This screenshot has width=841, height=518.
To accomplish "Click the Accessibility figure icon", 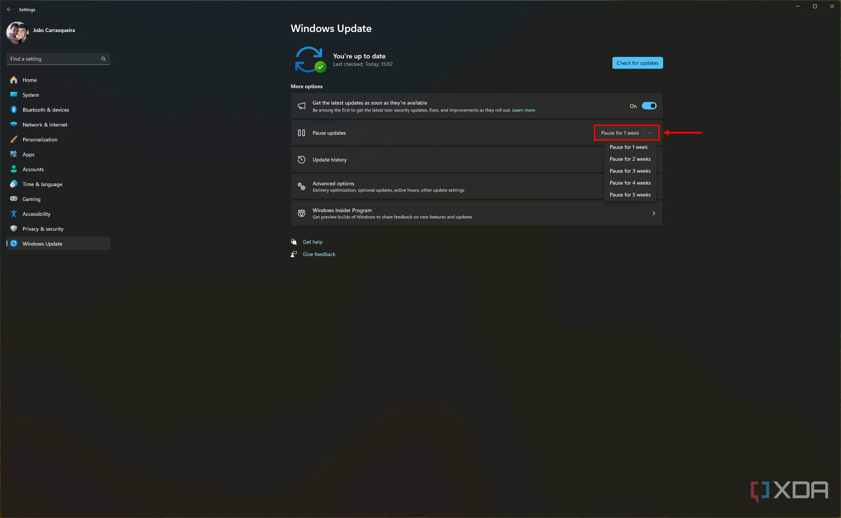I will click(14, 214).
